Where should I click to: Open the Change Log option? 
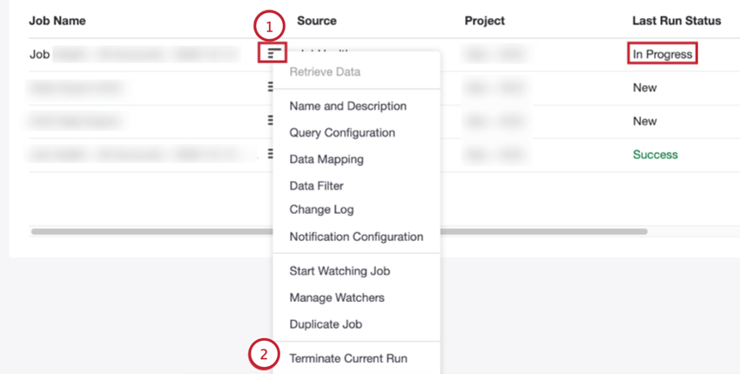tap(321, 210)
